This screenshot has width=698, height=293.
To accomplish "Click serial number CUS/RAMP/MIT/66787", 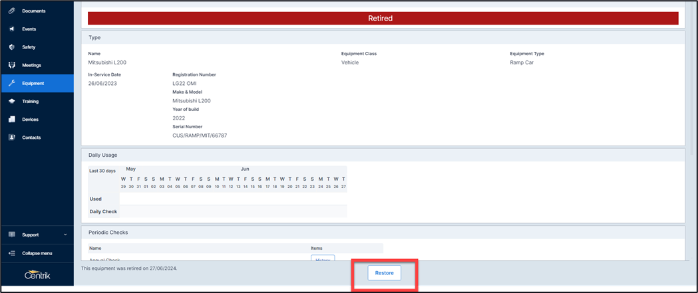I will (x=200, y=135).
